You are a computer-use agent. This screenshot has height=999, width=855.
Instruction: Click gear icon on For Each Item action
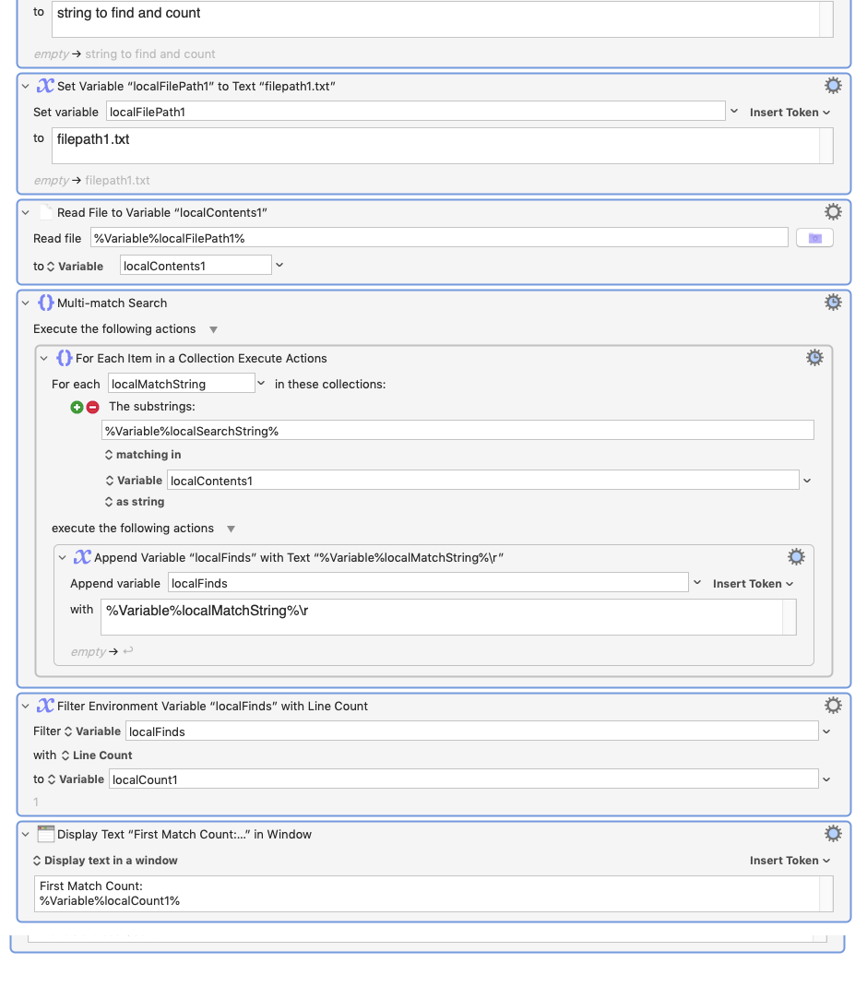click(814, 358)
